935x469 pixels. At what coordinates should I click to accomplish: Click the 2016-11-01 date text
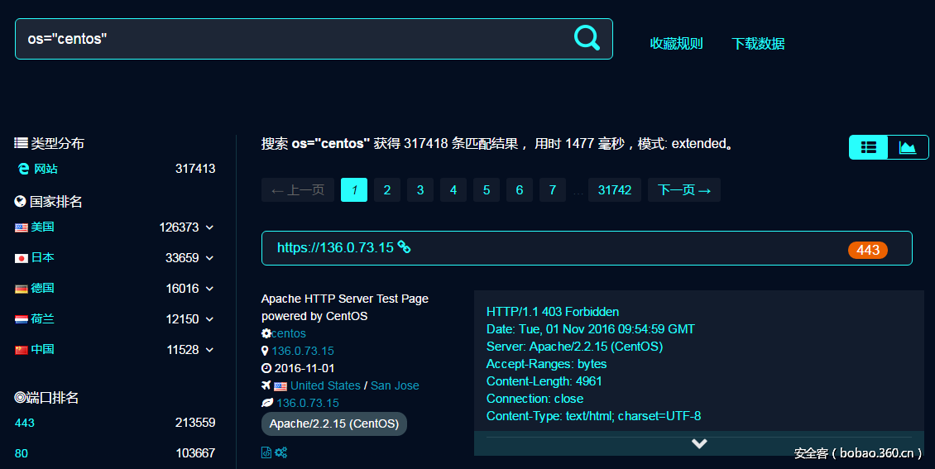click(x=304, y=368)
